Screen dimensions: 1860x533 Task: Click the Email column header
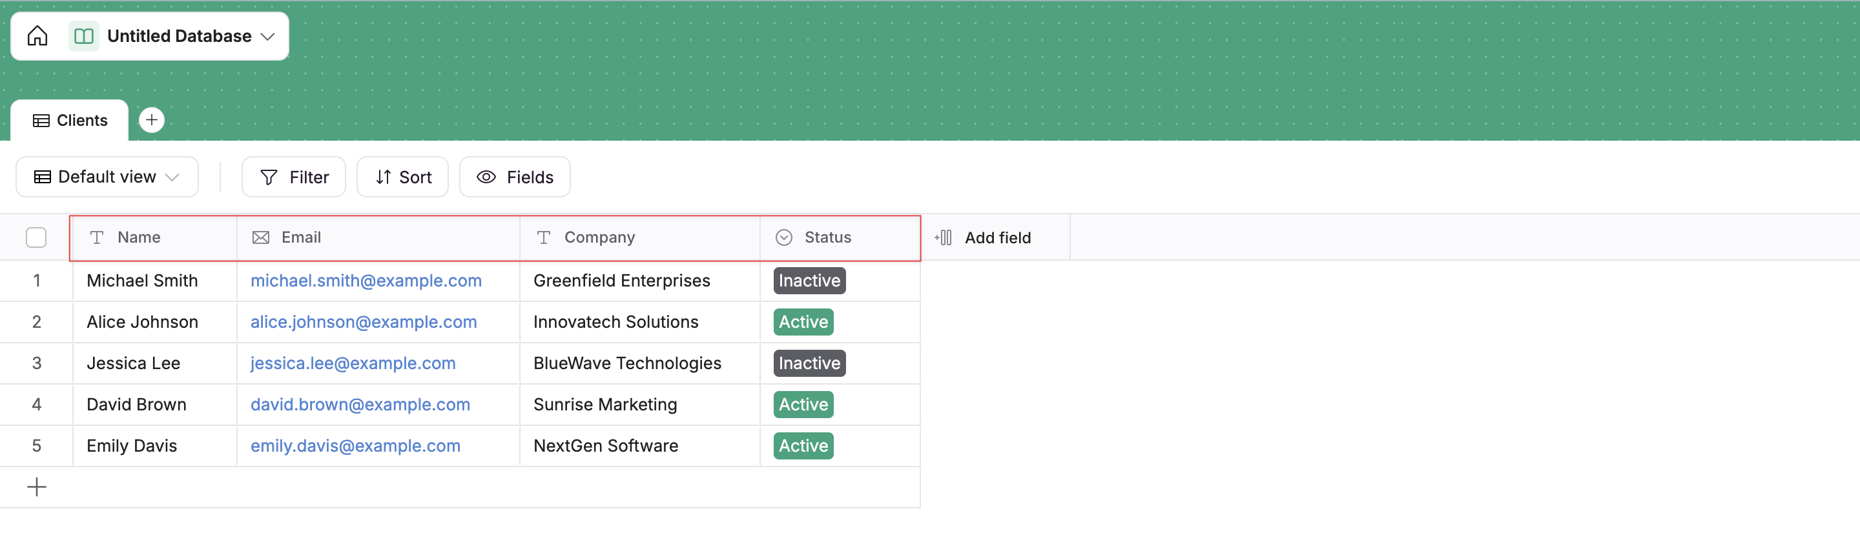378,237
